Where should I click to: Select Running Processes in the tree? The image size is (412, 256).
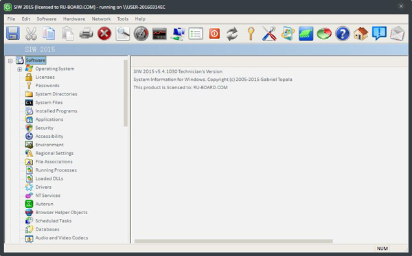56,170
